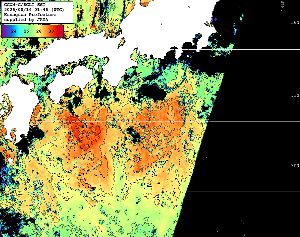The image size is (300, 237).
Task: Click the GCOM-C/SGLI SST title text
Action: click(24, 5)
